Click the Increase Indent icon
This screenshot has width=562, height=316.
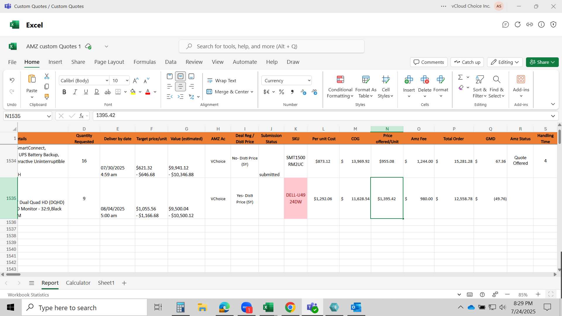[181, 97]
